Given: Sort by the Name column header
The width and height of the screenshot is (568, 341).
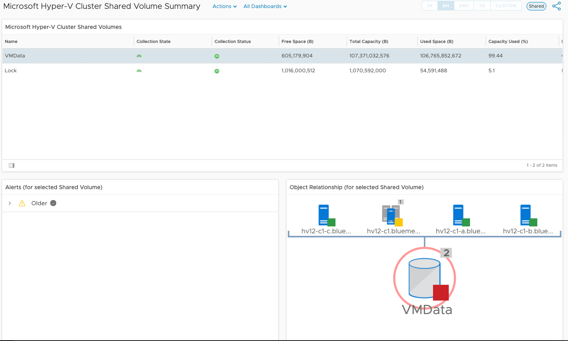Looking at the screenshot, I should (x=11, y=41).
